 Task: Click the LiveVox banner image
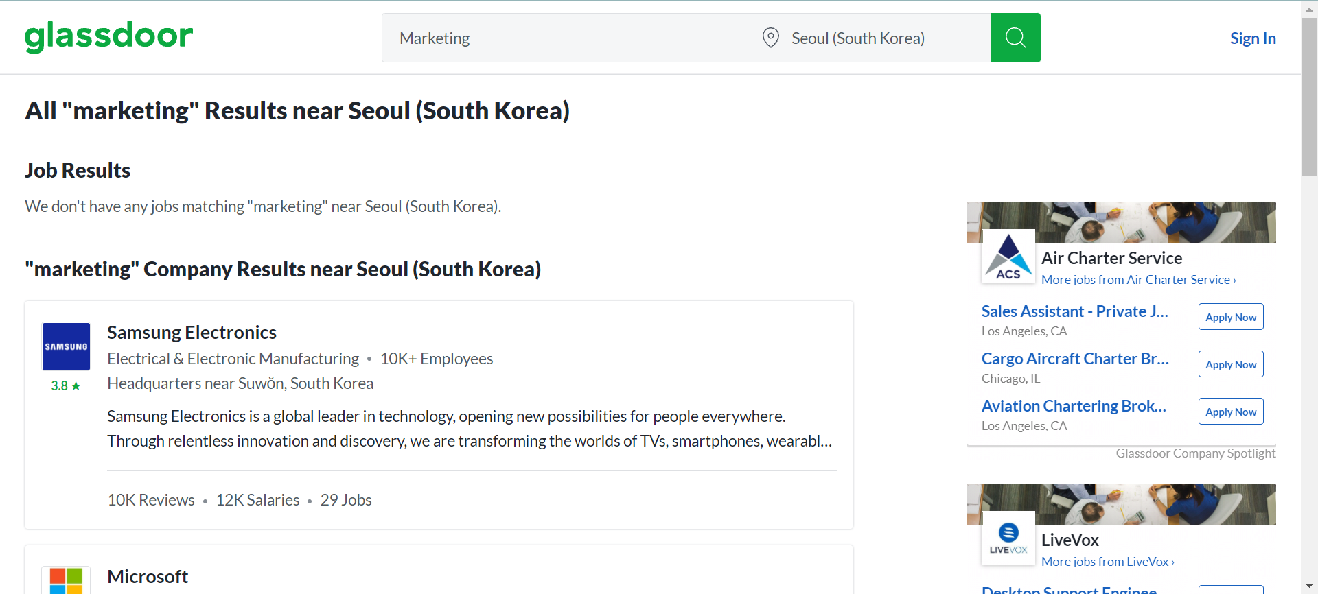click(1122, 504)
